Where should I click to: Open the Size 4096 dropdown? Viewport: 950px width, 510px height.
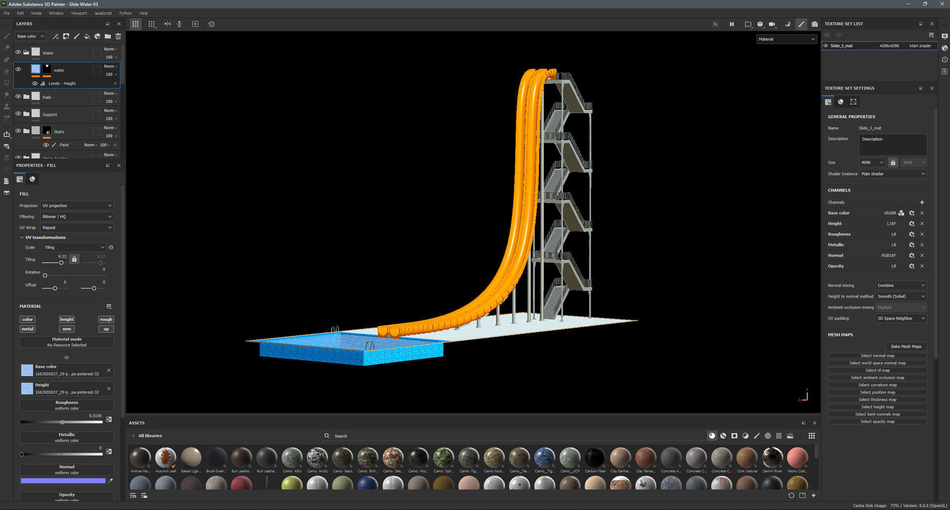click(x=872, y=162)
